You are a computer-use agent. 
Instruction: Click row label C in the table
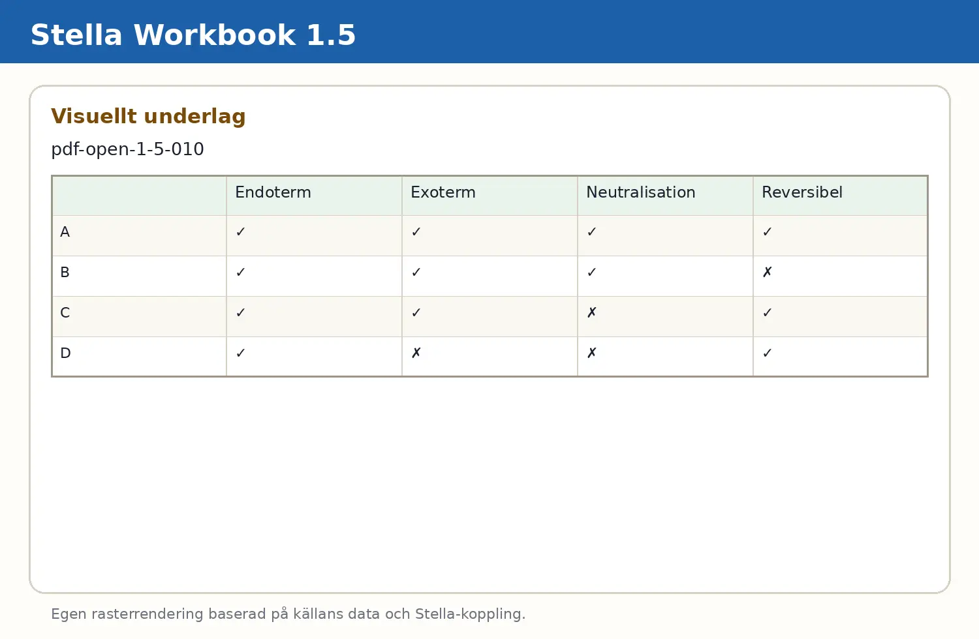(x=65, y=312)
